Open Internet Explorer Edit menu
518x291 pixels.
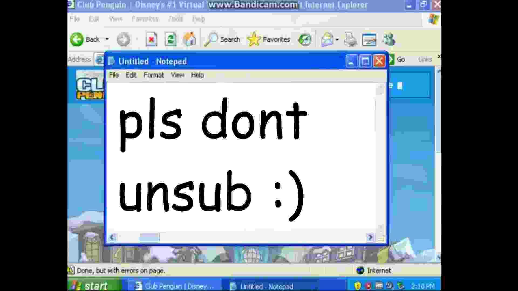point(94,19)
